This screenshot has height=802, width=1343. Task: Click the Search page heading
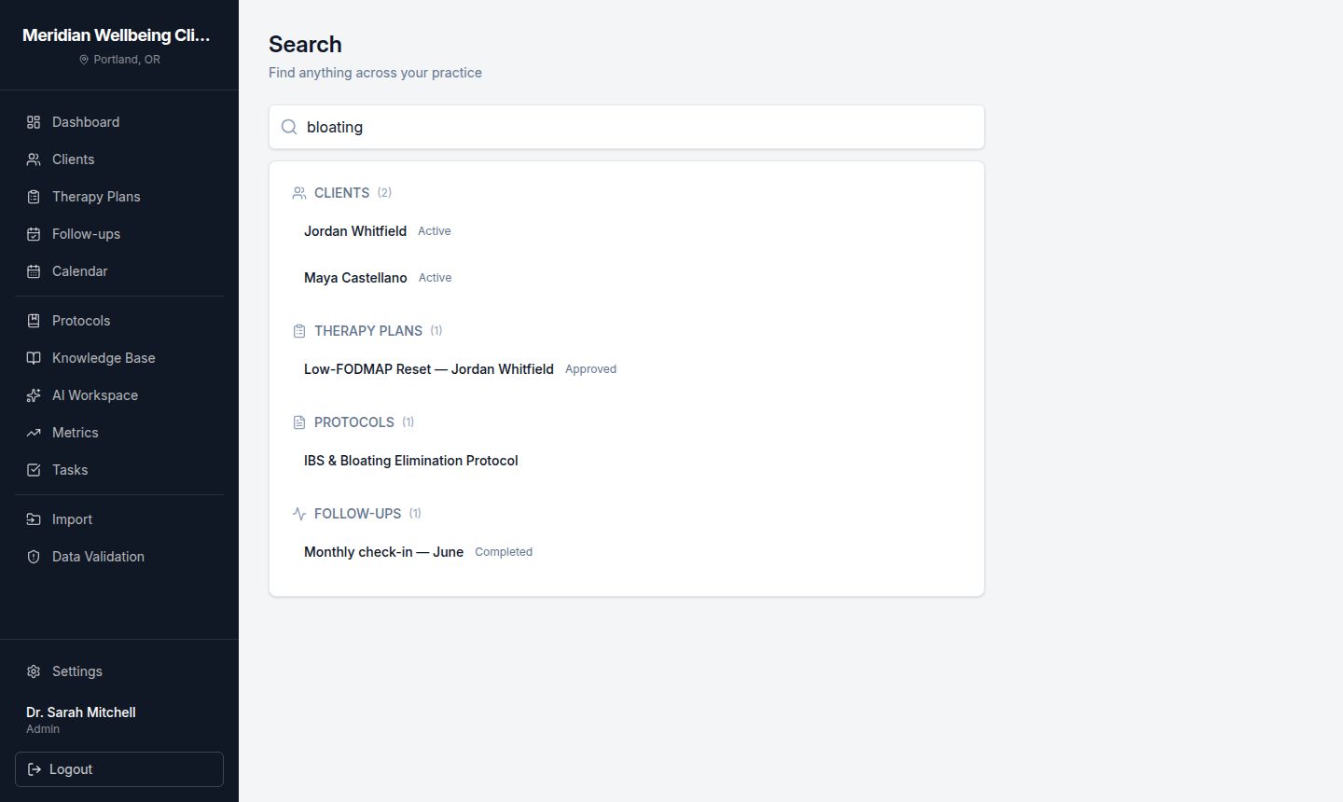305,45
